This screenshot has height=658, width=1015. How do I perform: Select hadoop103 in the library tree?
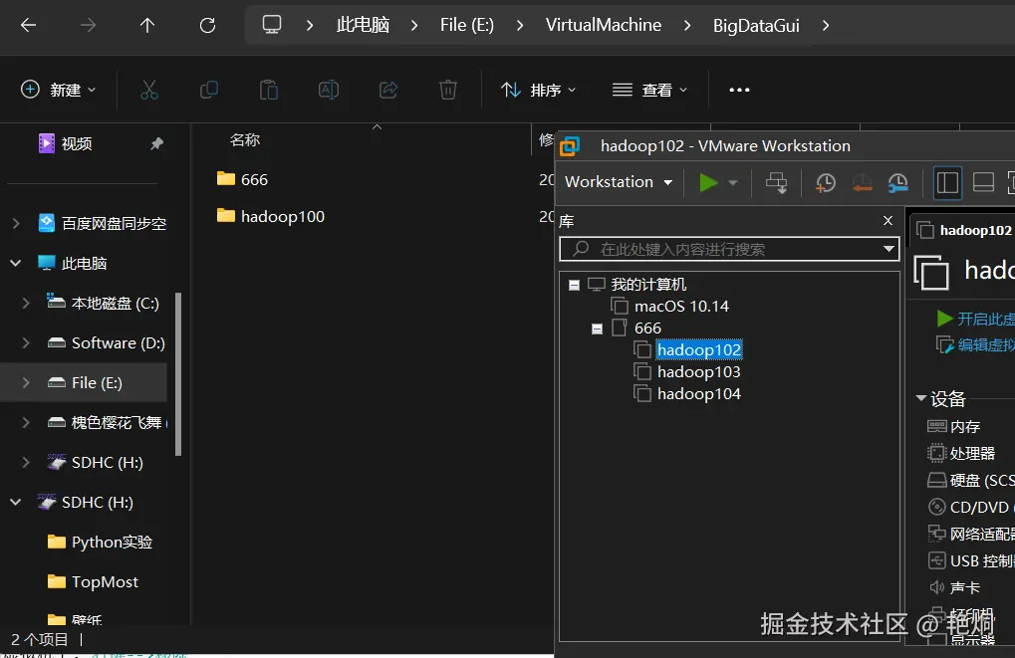pyautogui.click(x=699, y=372)
